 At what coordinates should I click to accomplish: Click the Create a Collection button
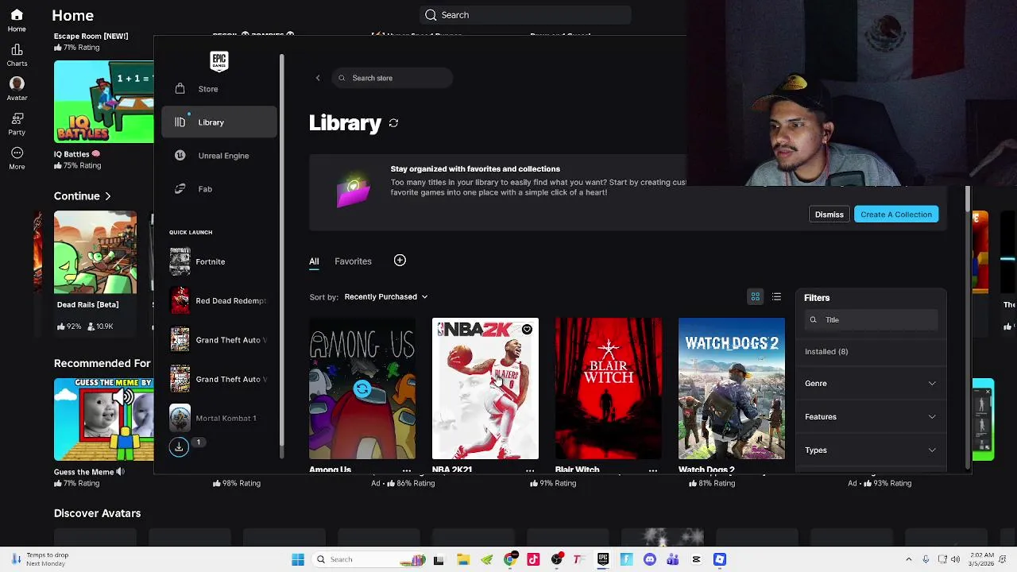coord(895,214)
